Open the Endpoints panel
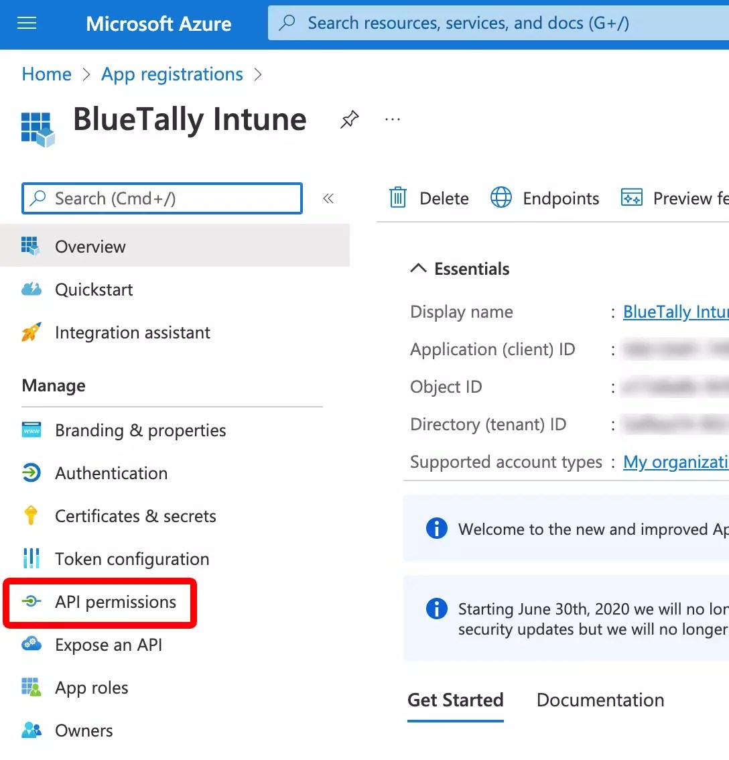Viewport: 729px width, 760px height. point(545,198)
